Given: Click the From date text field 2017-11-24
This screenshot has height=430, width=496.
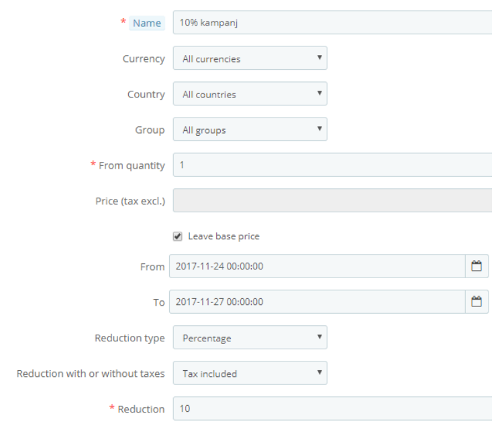Looking at the screenshot, I should click(x=317, y=266).
